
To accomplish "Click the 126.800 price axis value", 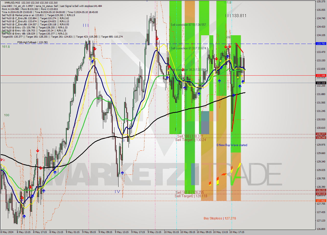I will click(x=321, y=229).
